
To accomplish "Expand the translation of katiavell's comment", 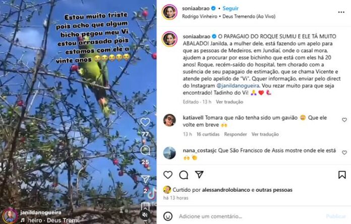I will pos(265,134).
